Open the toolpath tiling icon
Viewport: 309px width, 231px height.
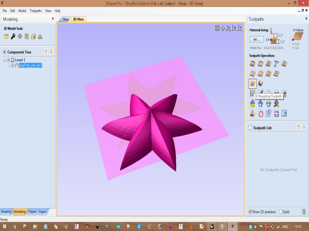(268, 113)
